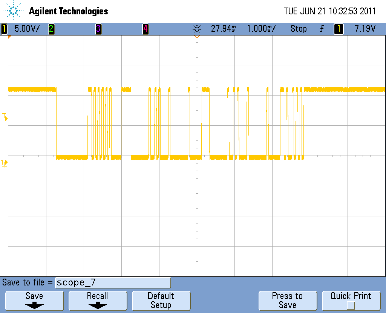Click the delay reference snowflake icon

click(197, 29)
